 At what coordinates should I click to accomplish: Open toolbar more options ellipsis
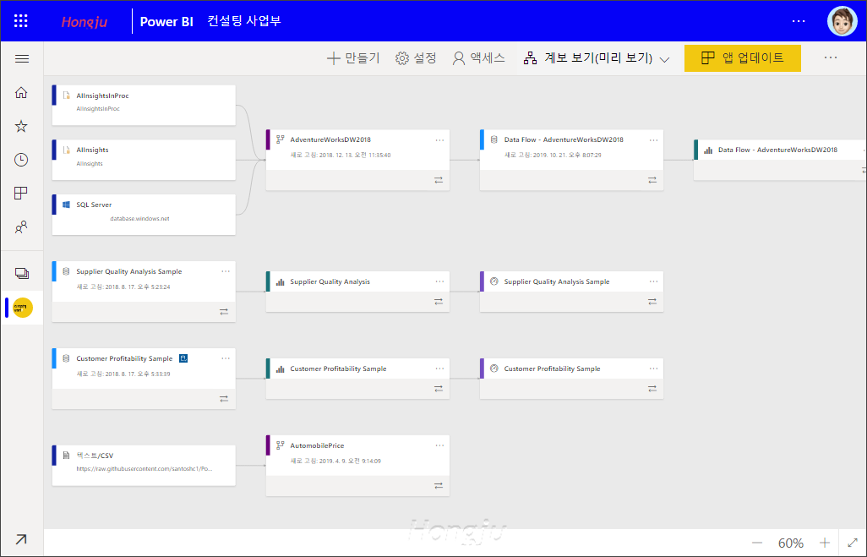click(x=831, y=57)
